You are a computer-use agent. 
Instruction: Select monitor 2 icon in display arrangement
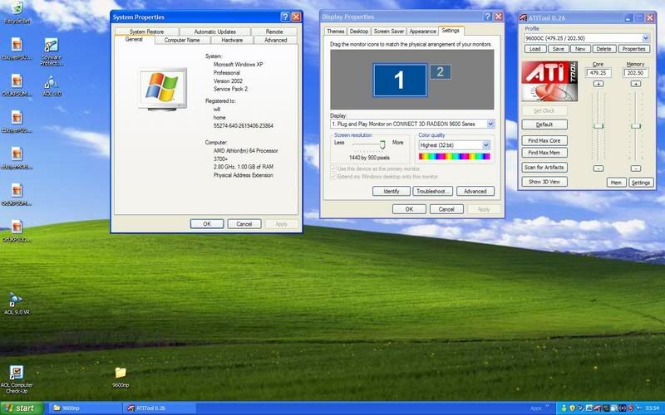pos(441,72)
